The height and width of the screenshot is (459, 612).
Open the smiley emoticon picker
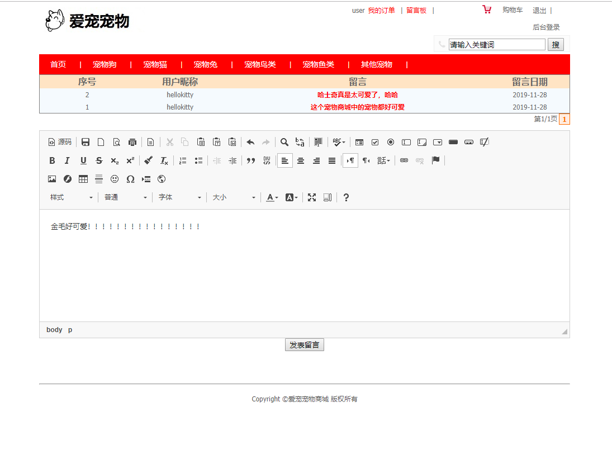115,179
